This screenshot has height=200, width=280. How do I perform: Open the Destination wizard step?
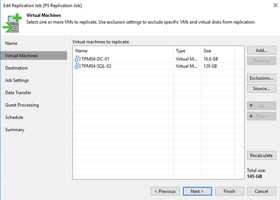pos(16,68)
